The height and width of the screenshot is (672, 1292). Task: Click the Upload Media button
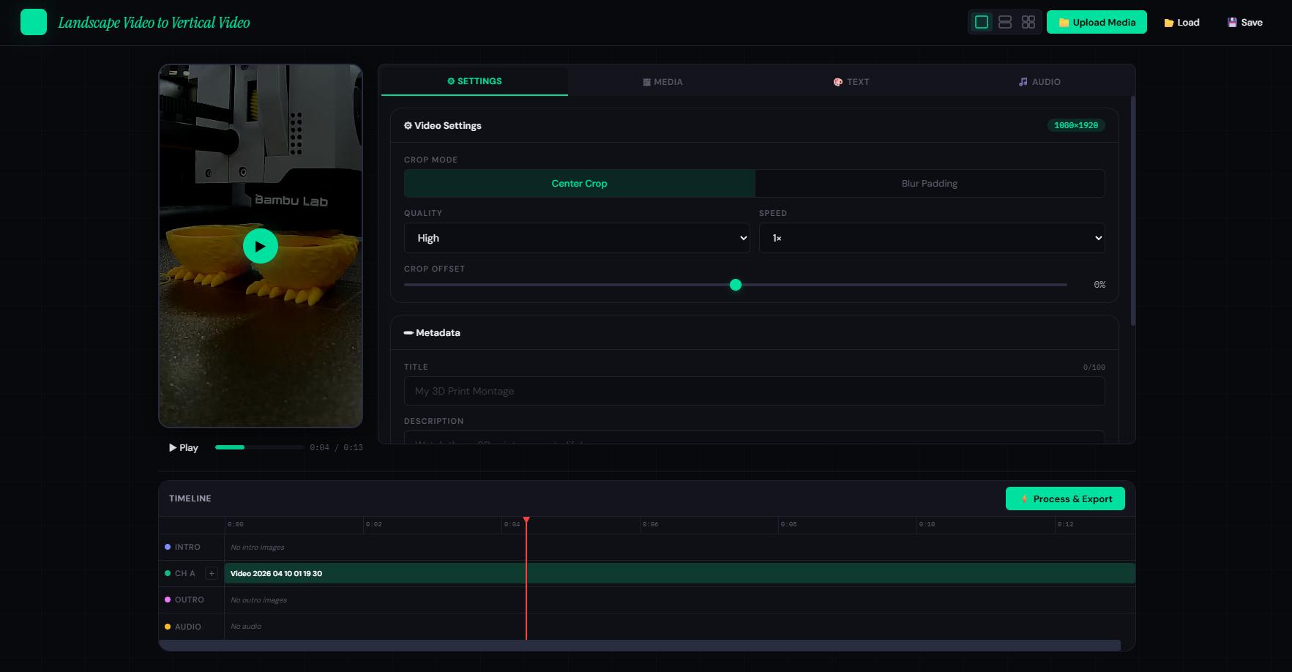click(1097, 23)
